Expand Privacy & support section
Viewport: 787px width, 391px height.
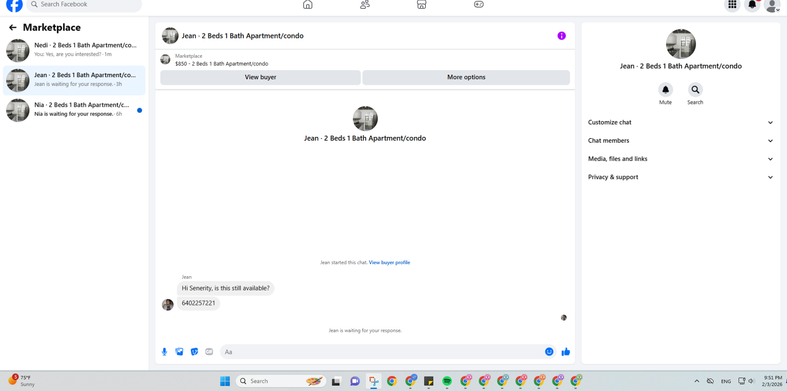(x=681, y=177)
